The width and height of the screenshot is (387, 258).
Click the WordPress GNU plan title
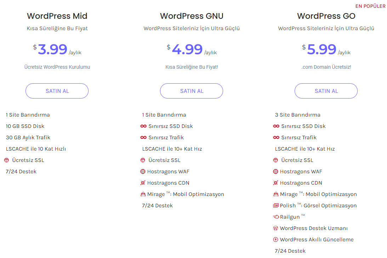click(192, 16)
